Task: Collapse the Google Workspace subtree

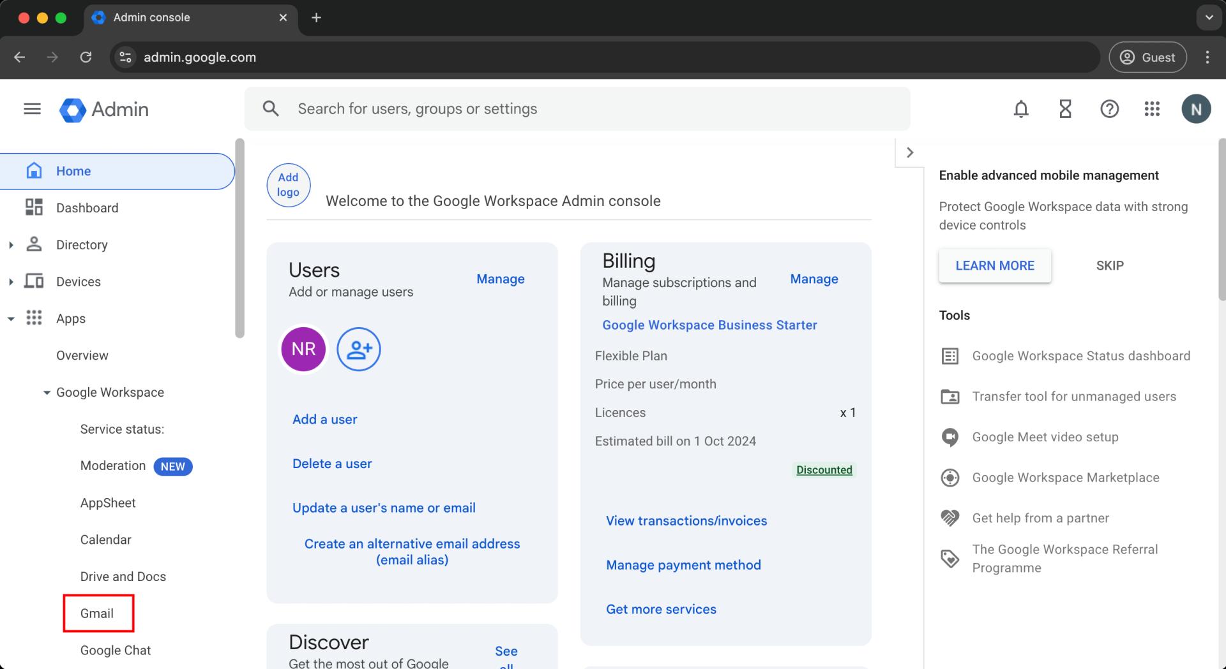Action: [x=47, y=393]
